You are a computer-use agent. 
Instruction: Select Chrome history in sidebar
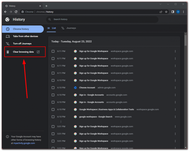pyautogui.click(x=23, y=29)
